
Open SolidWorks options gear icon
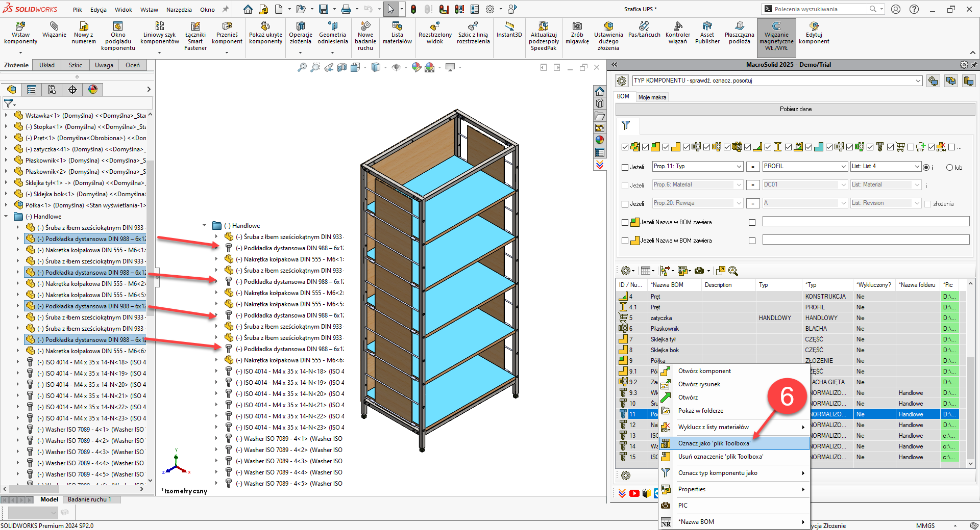click(x=490, y=9)
